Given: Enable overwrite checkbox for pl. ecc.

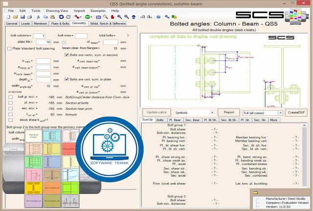Looking at the screenshot, I should pyautogui.click(x=11, y=103).
